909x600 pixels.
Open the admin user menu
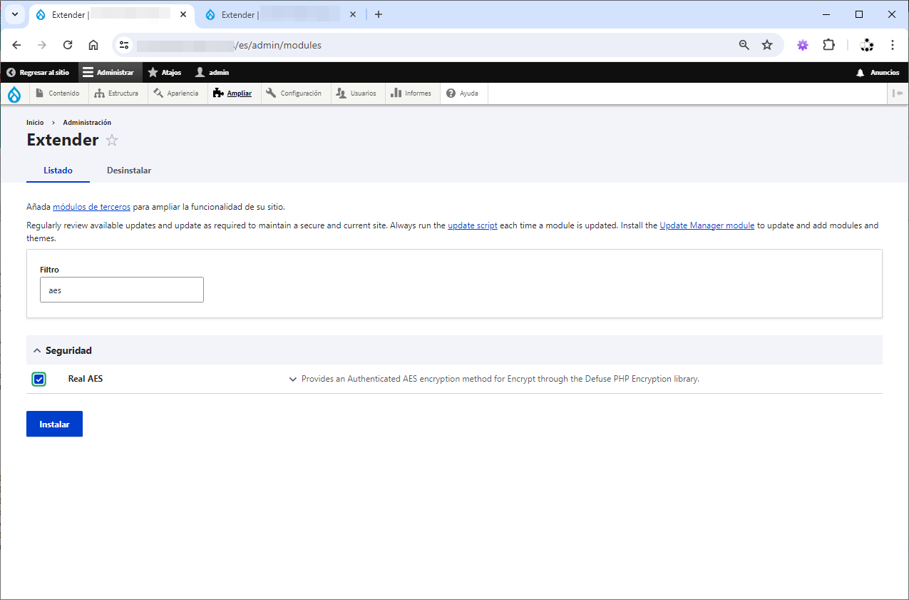[212, 73]
